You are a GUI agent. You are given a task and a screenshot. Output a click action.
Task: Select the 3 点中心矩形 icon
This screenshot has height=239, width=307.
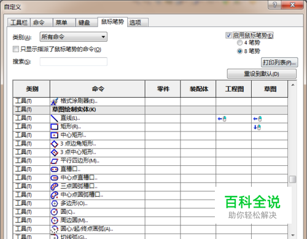(x=54, y=152)
